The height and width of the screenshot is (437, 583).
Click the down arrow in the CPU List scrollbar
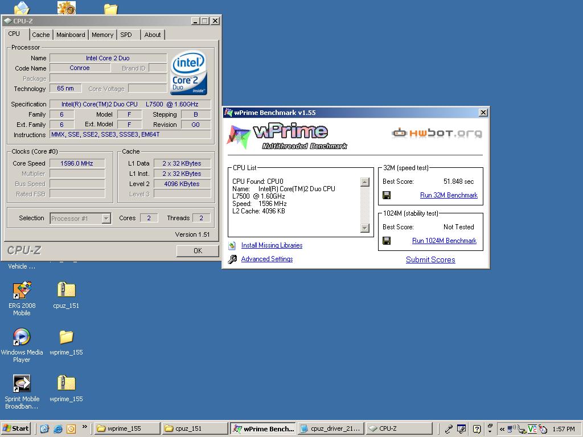pyautogui.click(x=365, y=228)
